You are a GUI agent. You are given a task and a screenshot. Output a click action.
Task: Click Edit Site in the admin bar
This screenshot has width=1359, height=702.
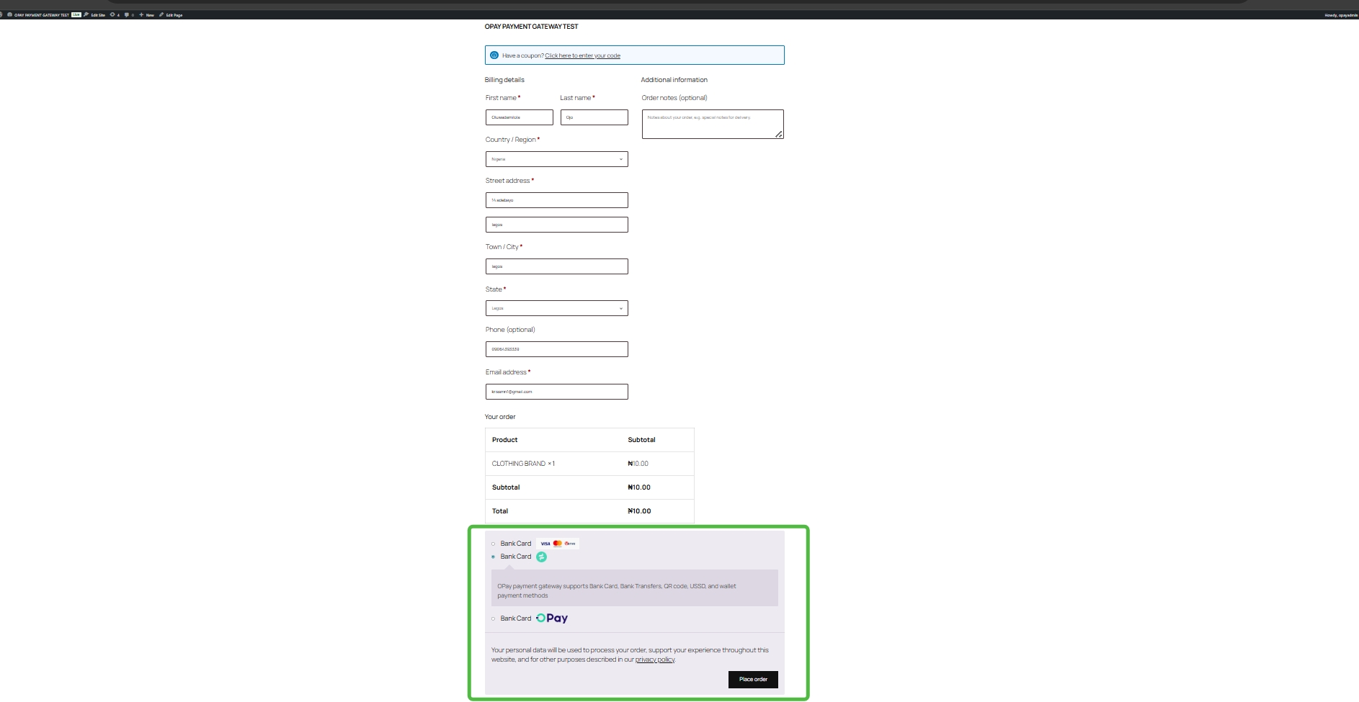(x=97, y=14)
